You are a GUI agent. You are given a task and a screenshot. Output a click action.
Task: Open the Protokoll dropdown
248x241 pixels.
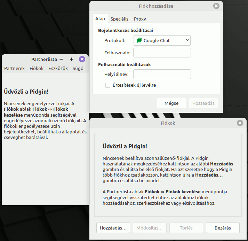coord(162,40)
